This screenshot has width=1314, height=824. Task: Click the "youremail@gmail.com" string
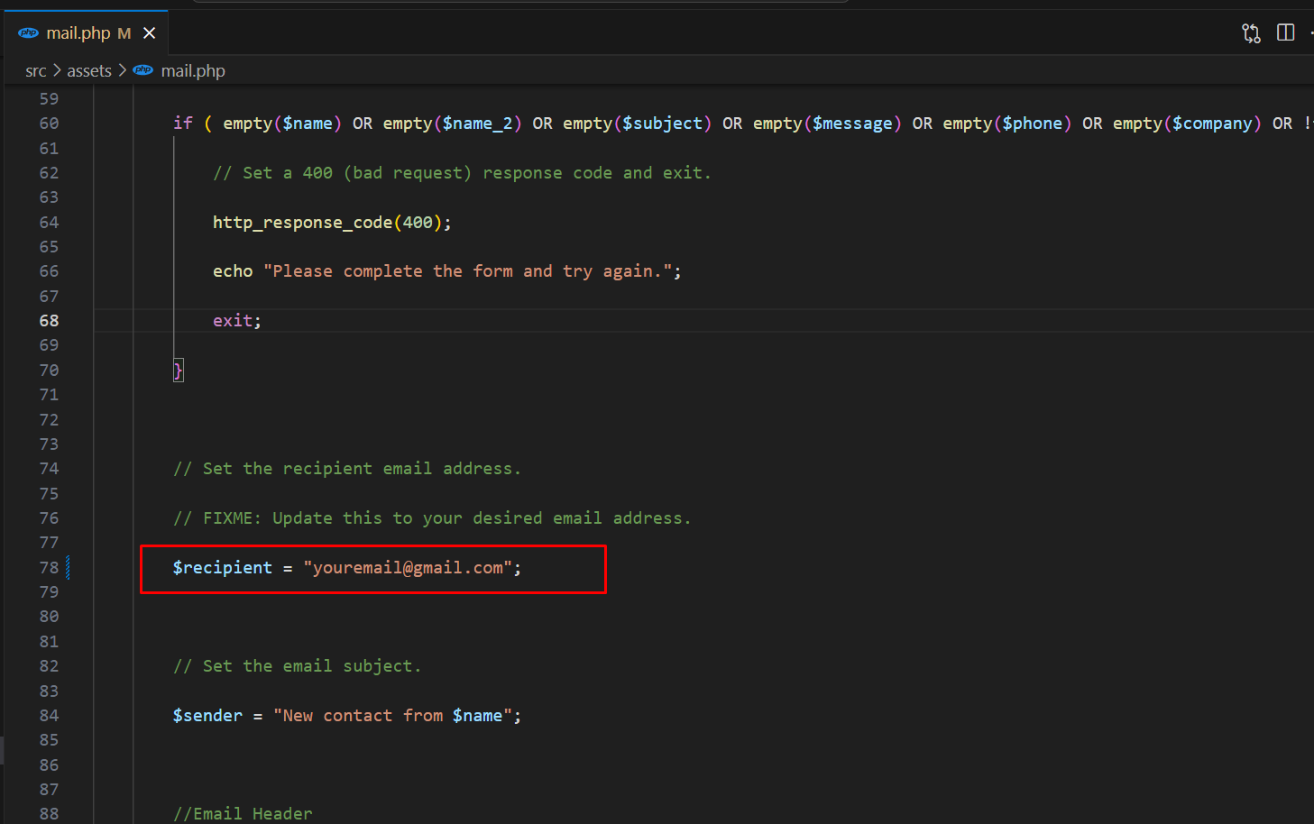coord(408,568)
